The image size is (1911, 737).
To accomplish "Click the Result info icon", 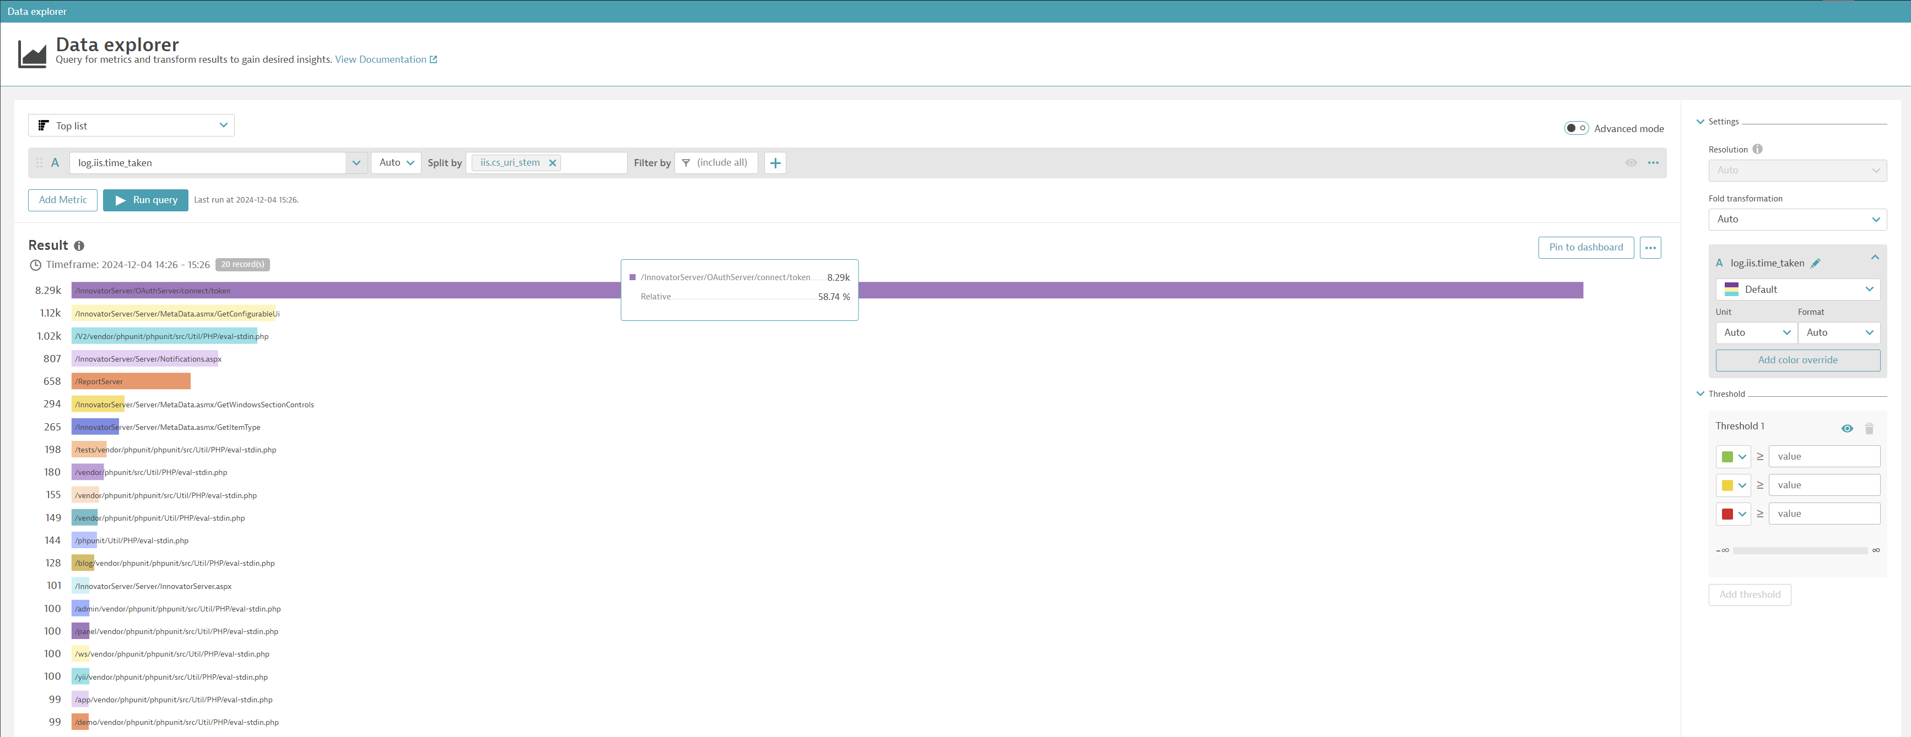I will [x=79, y=246].
